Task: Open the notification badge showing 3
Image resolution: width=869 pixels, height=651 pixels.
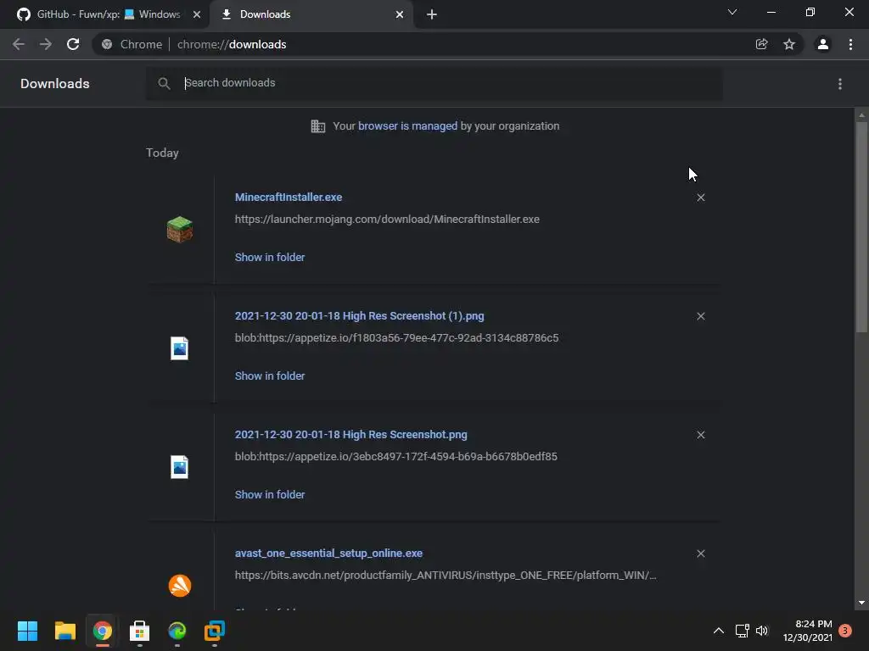Action: click(845, 631)
